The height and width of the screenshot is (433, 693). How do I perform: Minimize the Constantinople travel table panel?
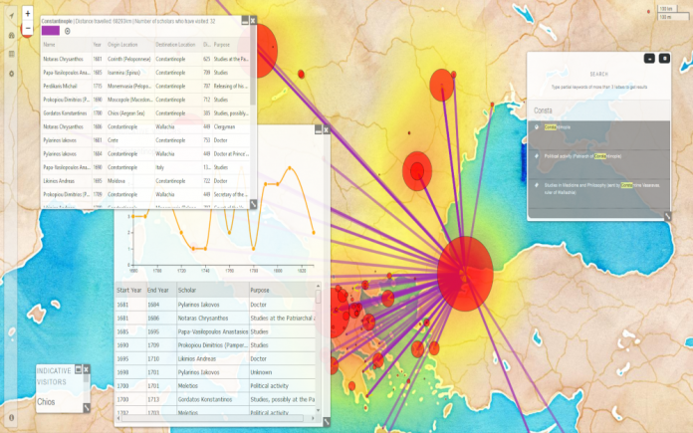pyautogui.click(x=245, y=20)
